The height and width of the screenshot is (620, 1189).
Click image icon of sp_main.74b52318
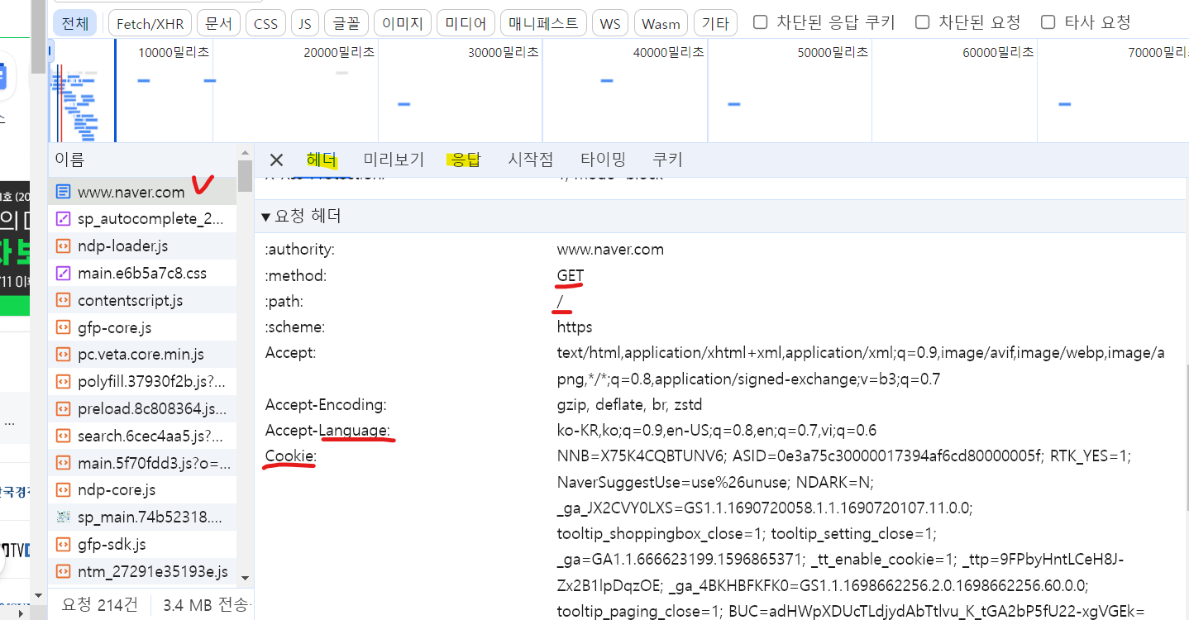pyautogui.click(x=63, y=517)
